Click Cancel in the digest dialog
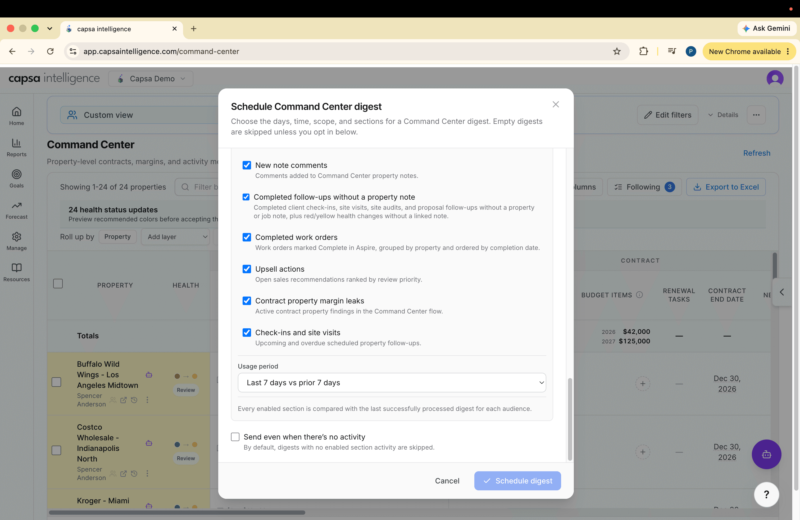Image resolution: width=800 pixels, height=520 pixels. [x=447, y=481]
